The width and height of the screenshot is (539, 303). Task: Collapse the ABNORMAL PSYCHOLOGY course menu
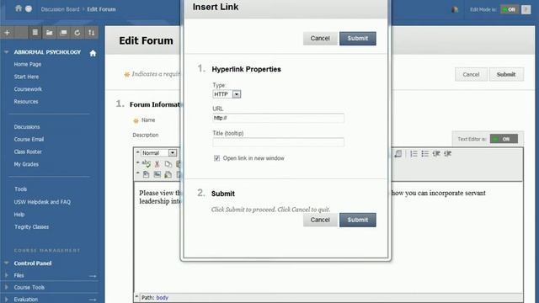[6, 52]
